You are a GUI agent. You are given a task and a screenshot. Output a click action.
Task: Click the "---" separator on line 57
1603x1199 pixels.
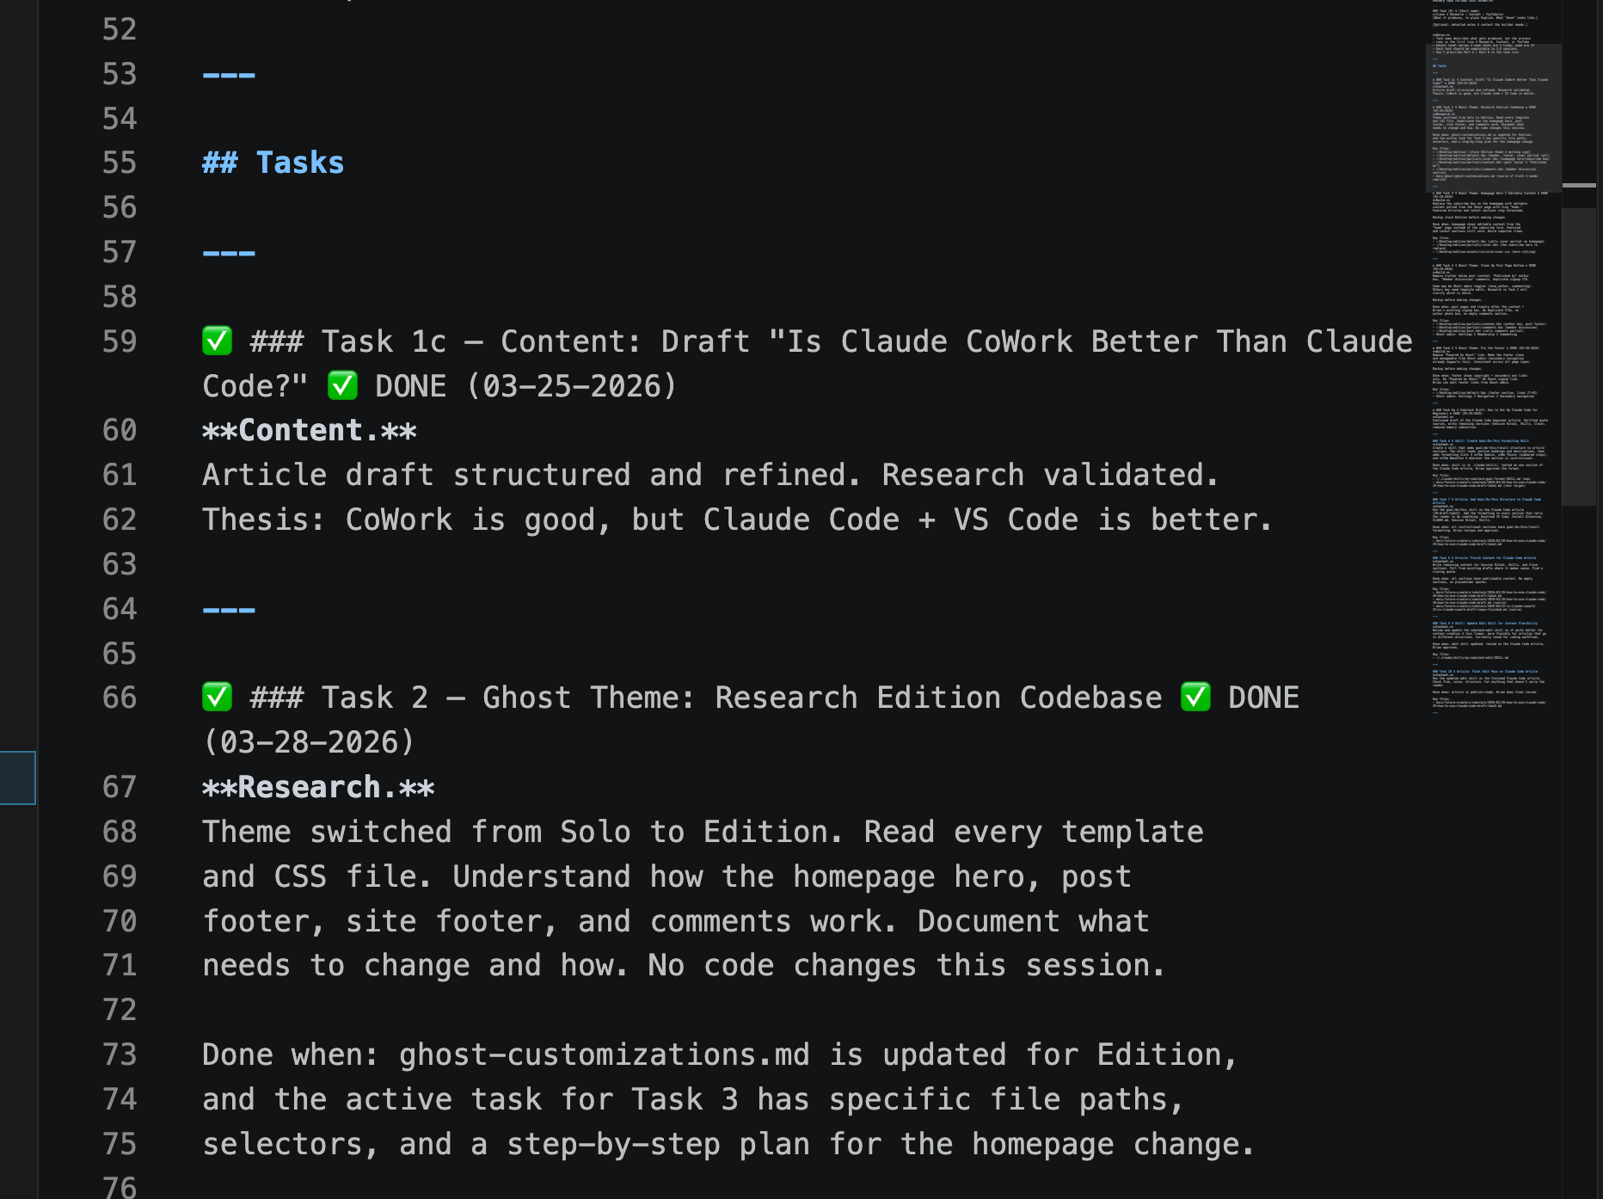click(229, 252)
